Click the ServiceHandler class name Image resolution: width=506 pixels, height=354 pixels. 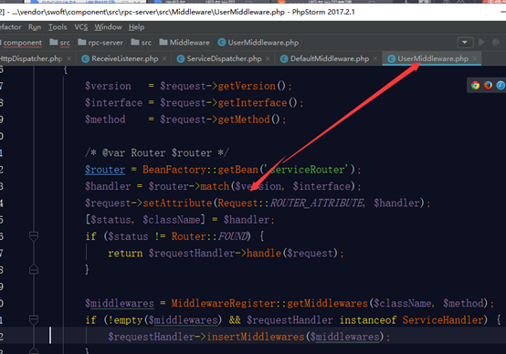443,320
